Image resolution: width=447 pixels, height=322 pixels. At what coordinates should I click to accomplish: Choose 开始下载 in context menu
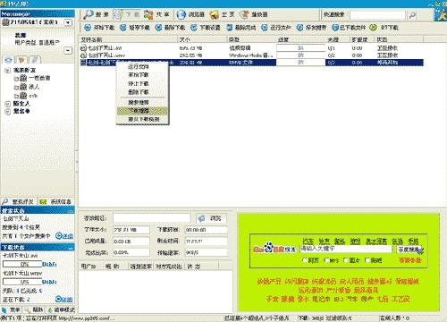point(142,75)
